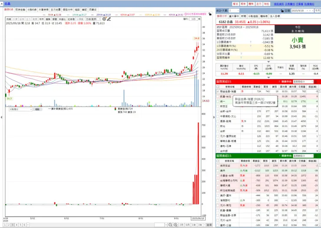Click help icon in 區間賣超15 header
The image size is (321, 228).
point(279,156)
